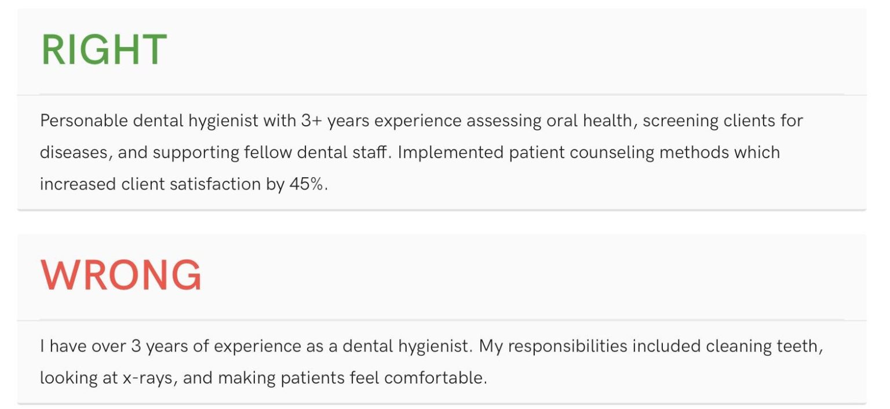890x409 pixels.
Task: Click the red WRONG heading
Action: pyautogui.click(x=121, y=275)
